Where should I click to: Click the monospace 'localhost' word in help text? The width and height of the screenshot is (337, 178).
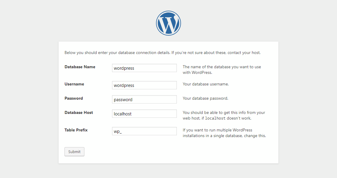click(215, 118)
